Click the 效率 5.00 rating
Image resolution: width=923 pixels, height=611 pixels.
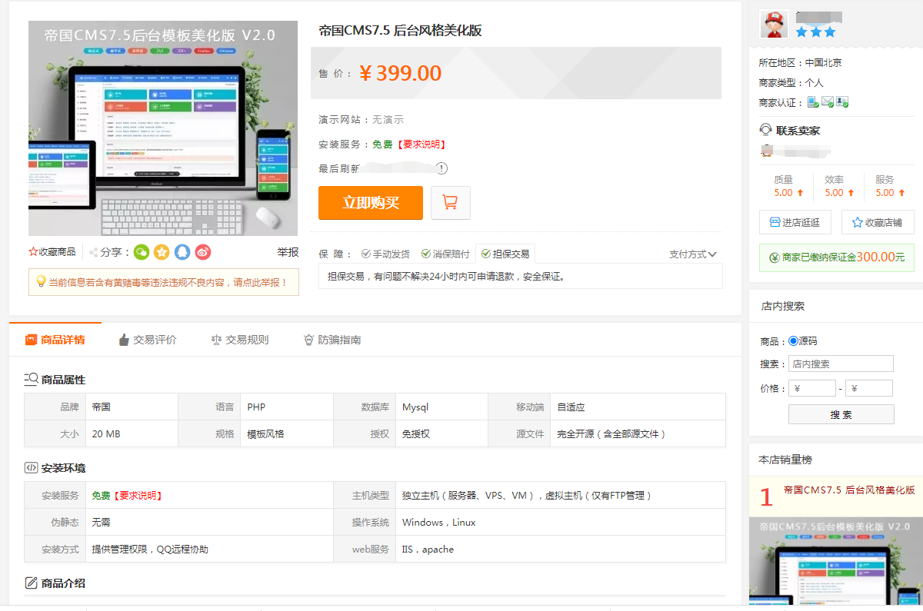(839, 186)
